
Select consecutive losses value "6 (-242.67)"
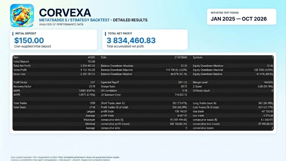(x=267, y=120)
